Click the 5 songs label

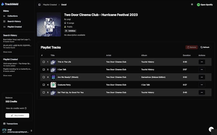pyautogui.click(x=70, y=23)
